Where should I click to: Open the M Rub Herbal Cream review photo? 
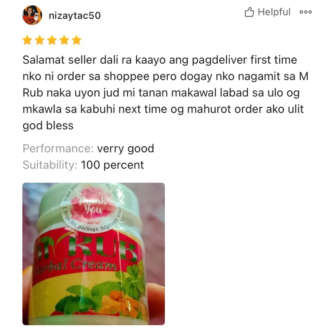(94, 254)
